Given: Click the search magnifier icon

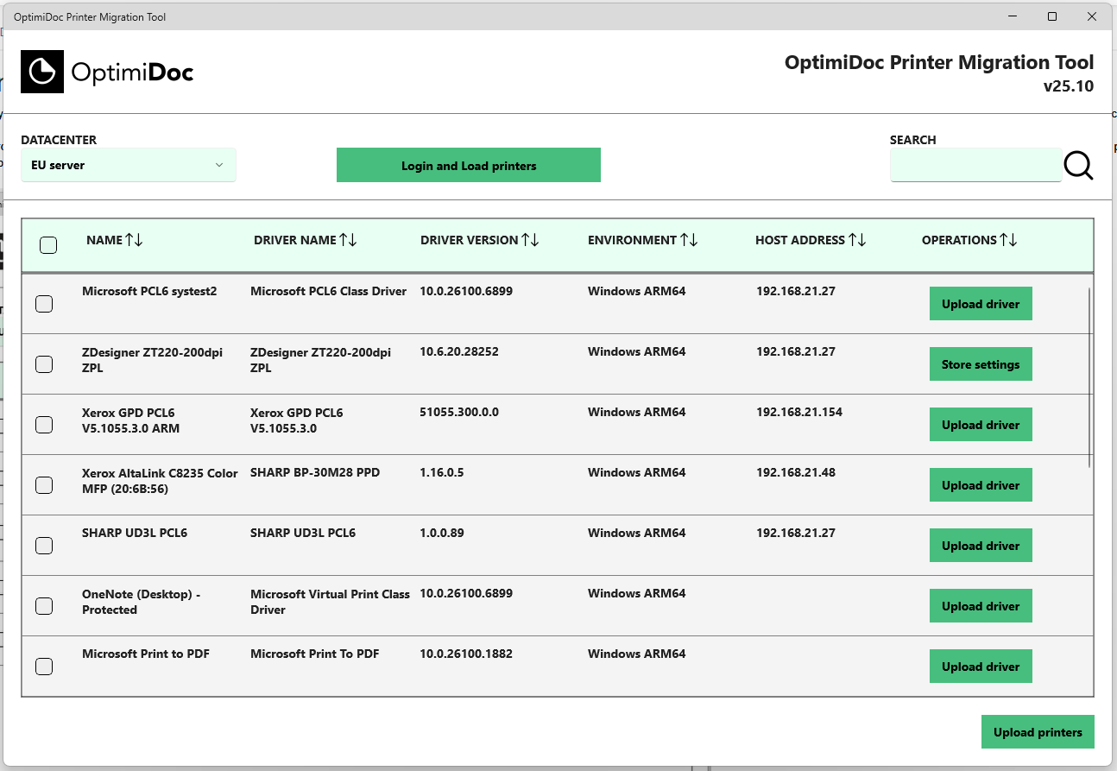Looking at the screenshot, I should [1078, 165].
